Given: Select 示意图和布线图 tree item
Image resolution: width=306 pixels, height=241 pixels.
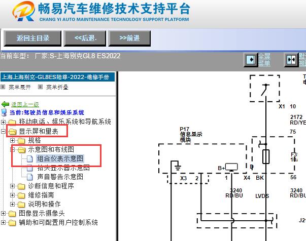Looking at the screenshot, I should [x=51, y=149].
